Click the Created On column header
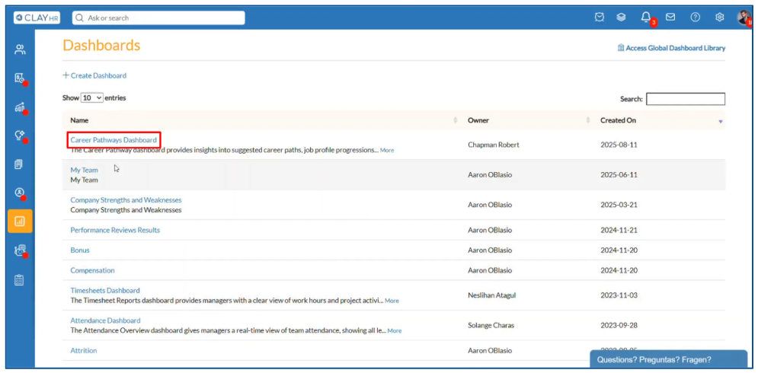This screenshot has height=373, width=758. (x=619, y=120)
